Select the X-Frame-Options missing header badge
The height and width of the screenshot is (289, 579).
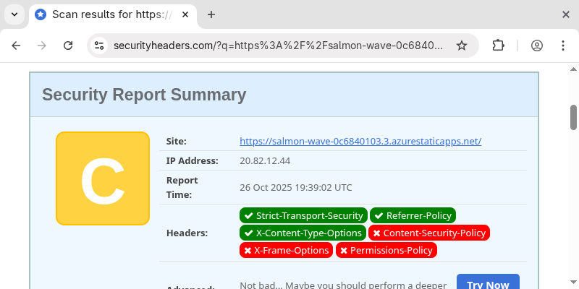pos(287,250)
